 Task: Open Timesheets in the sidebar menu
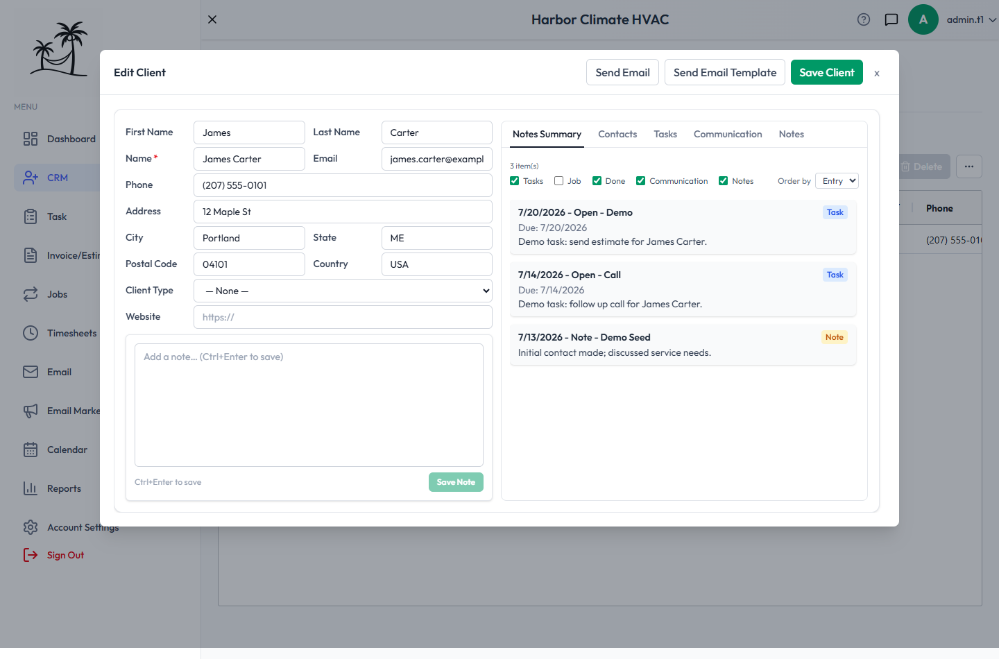pyautogui.click(x=72, y=333)
